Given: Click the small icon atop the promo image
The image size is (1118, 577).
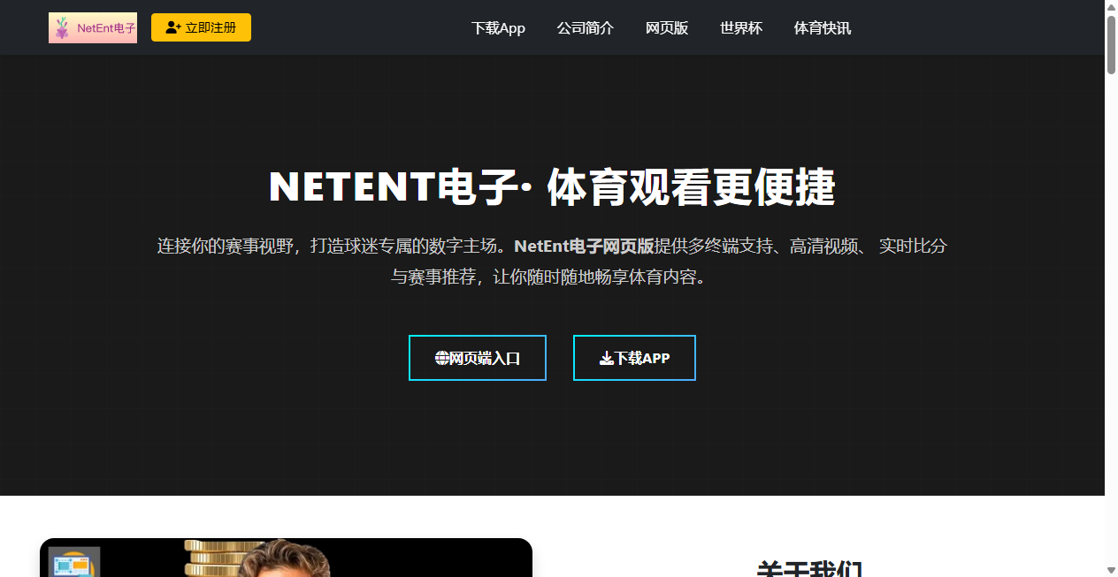Looking at the screenshot, I should 74,562.
